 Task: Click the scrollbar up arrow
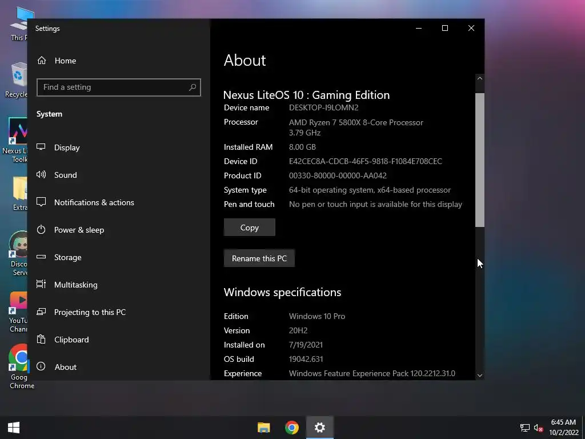[x=480, y=78]
